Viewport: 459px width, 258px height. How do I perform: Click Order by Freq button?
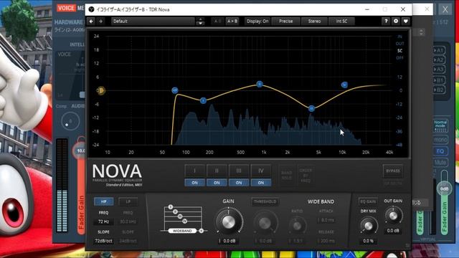pyautogui.click(x=306, y=175)
